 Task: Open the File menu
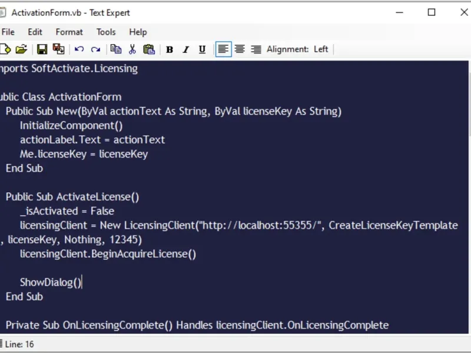tap(8, 32)
